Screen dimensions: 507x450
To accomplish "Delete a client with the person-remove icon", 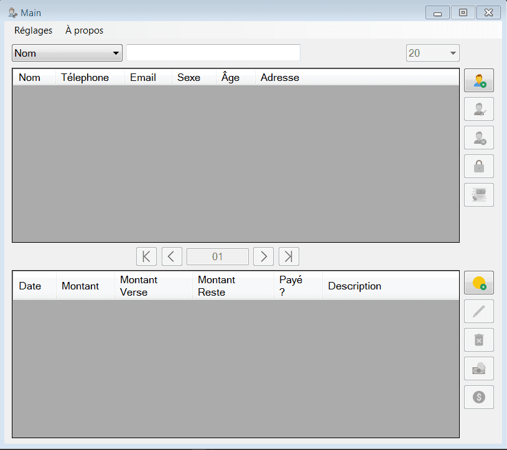I will coord(478,138).
